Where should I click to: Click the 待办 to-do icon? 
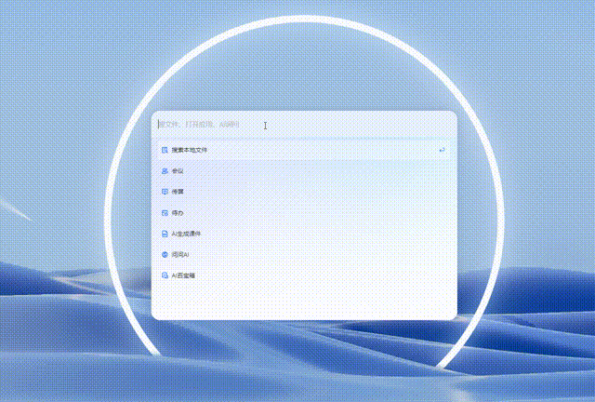click(165, 213)
